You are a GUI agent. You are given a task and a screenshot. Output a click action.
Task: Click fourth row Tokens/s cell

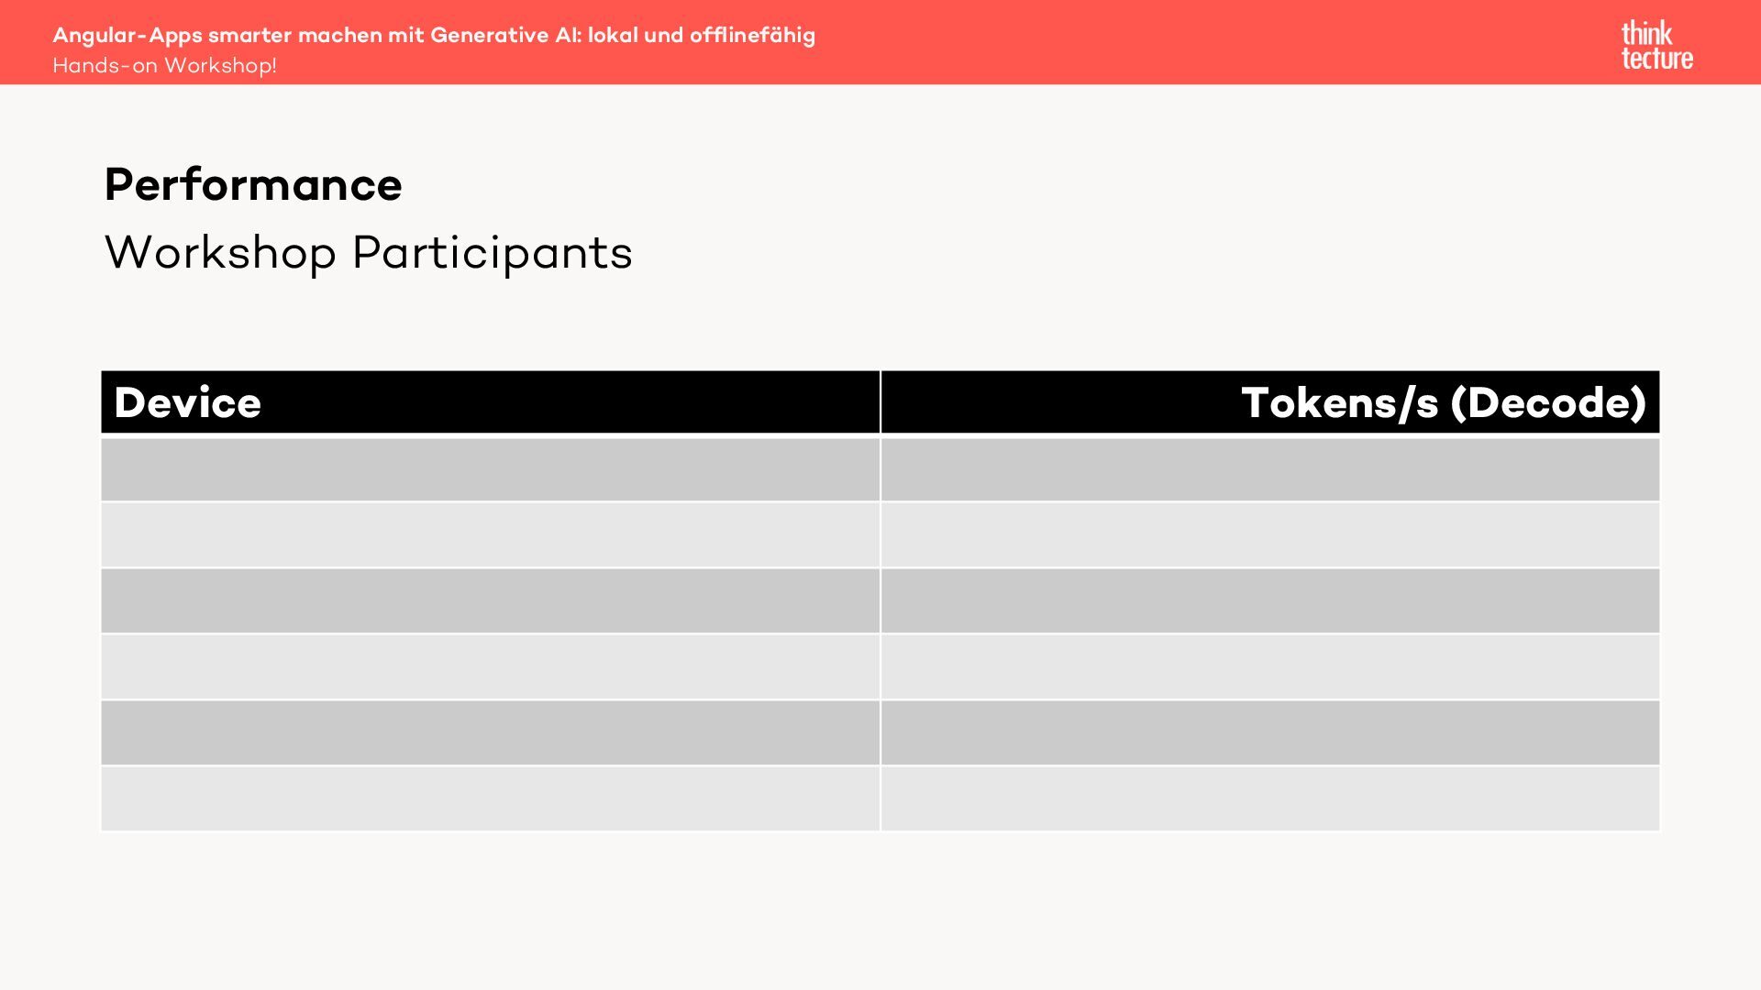(x=1270, y=667)
